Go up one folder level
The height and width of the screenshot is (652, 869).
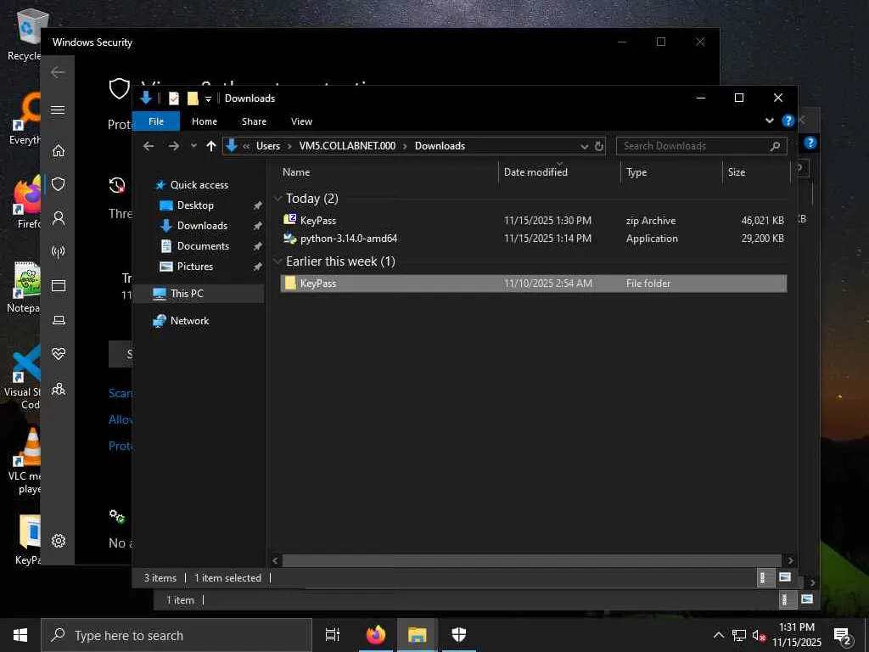[x=211, y=146]
